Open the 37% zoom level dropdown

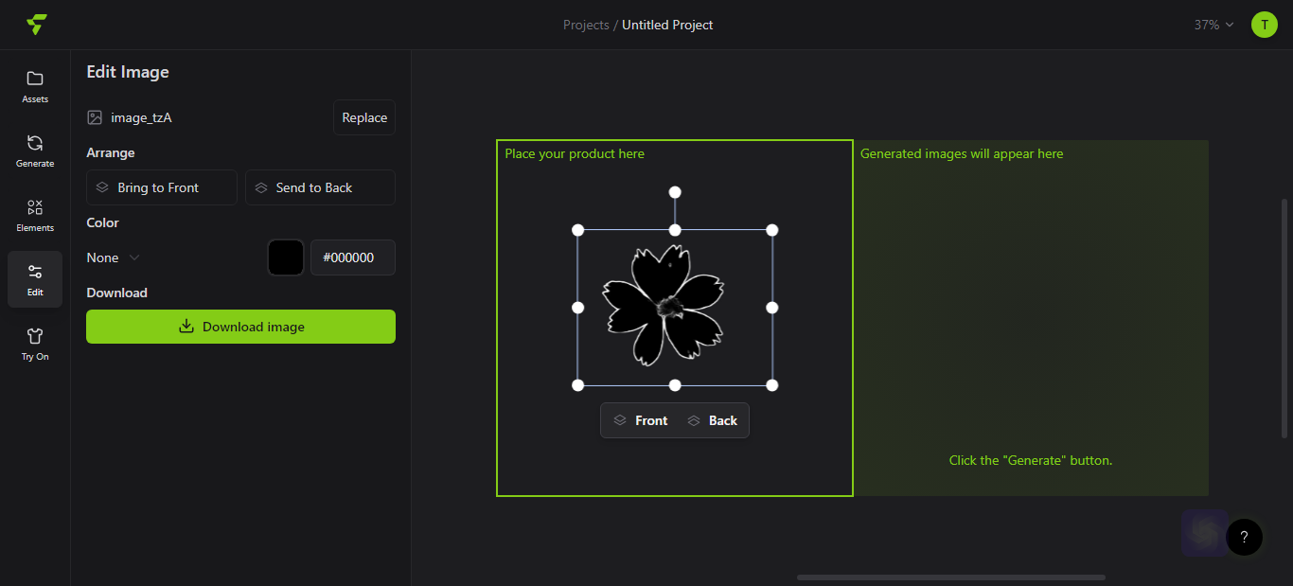click(1214, 25)
